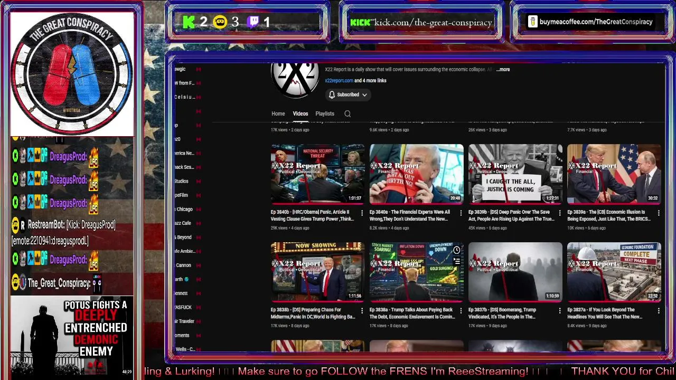Click the 'POTUS Fights a Deeply Entrenched' video panel

coord(72,336)
